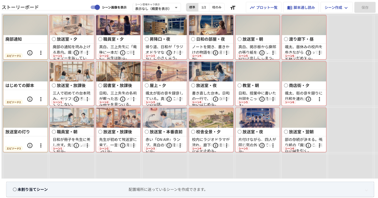Open three-dot menu on はじめての脚本 card
The height and width of the screenshot is (198, 378).
41,99
